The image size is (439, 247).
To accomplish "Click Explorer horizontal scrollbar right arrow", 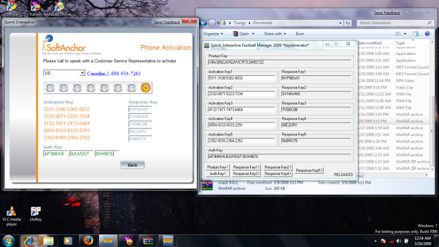I will [427, 175].
